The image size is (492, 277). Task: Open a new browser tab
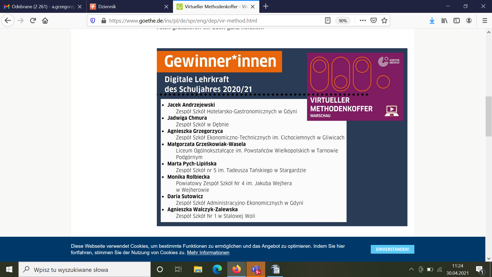[x=266, y=6]
